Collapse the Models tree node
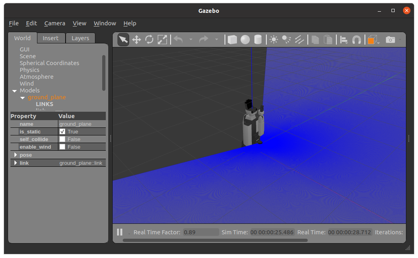 14,91
